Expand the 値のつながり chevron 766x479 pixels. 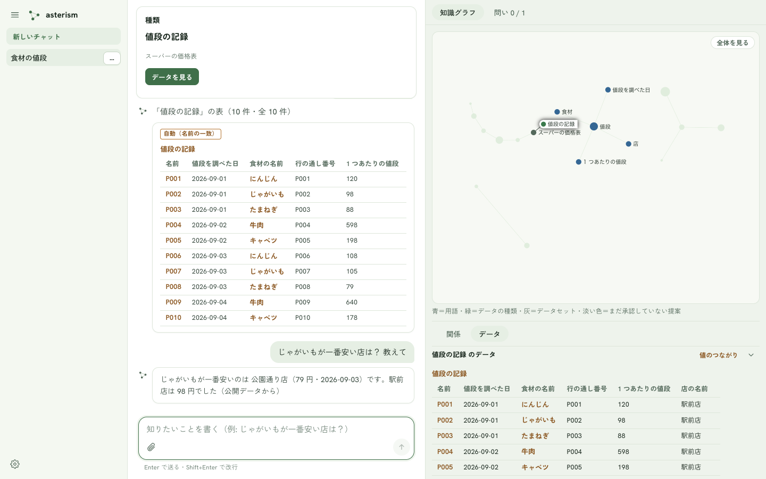[x=751, y=355]
